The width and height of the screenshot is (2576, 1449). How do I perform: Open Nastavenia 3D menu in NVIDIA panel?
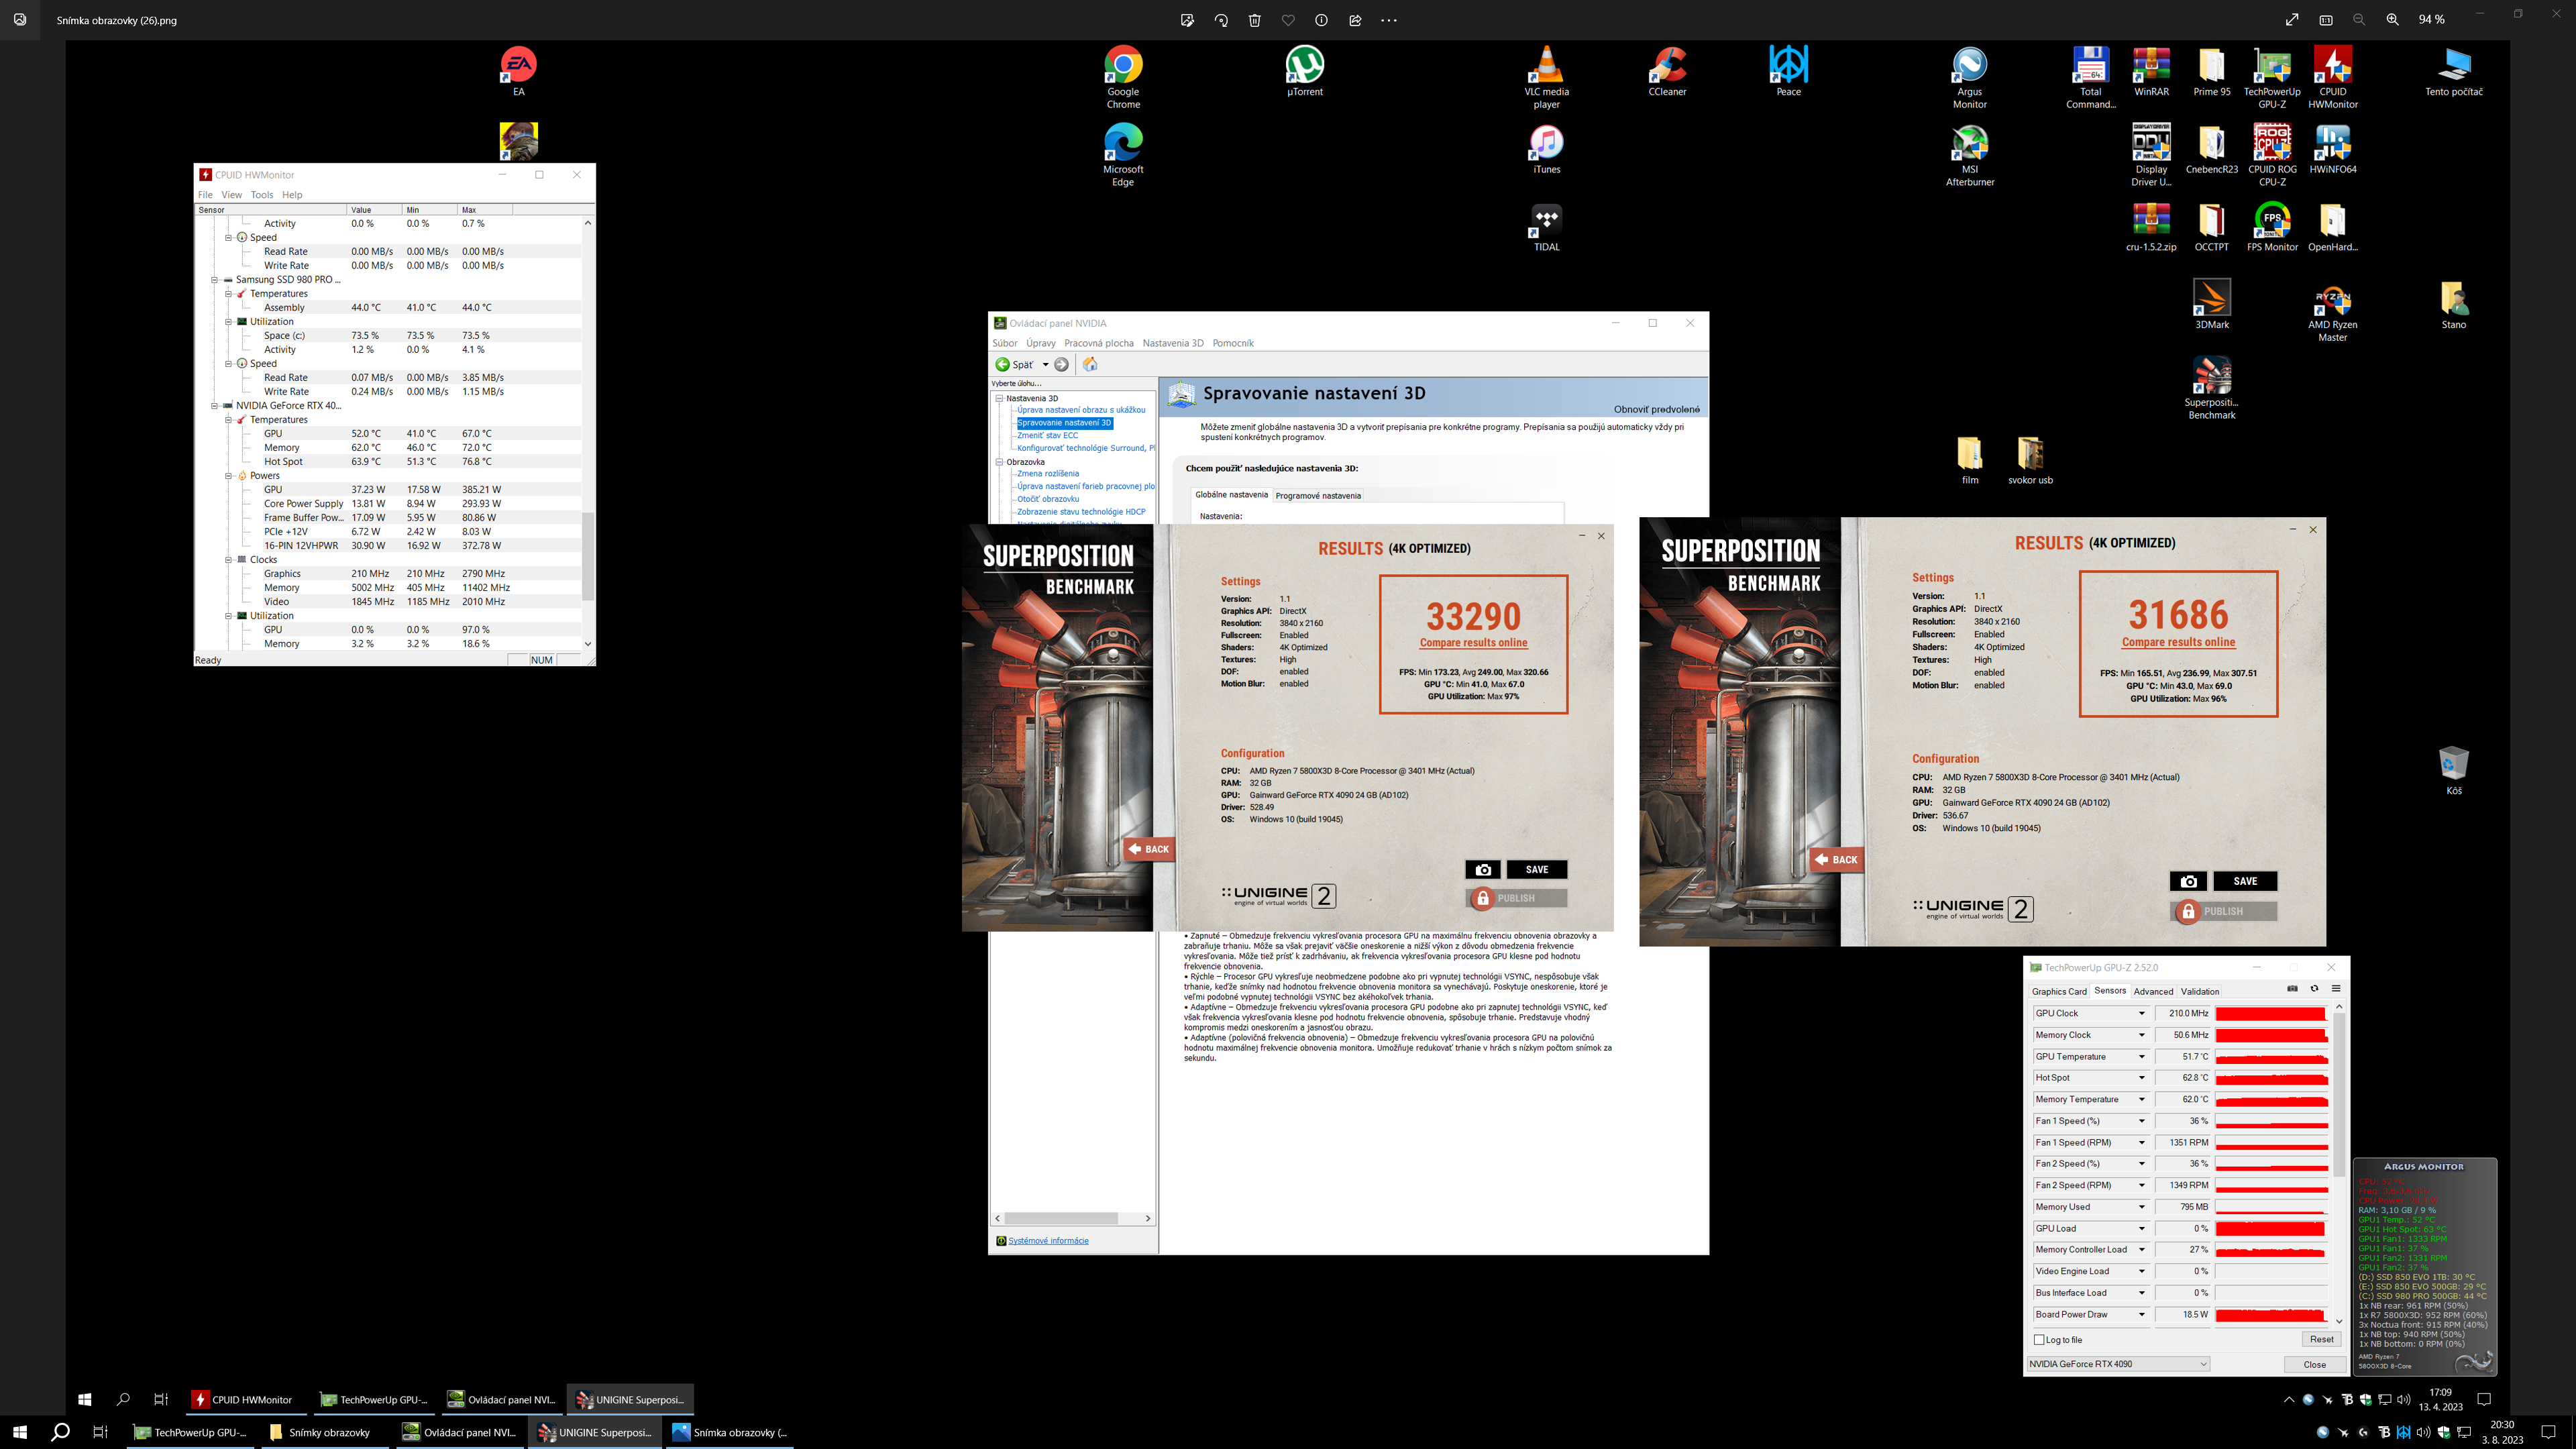pos(1173,343)
